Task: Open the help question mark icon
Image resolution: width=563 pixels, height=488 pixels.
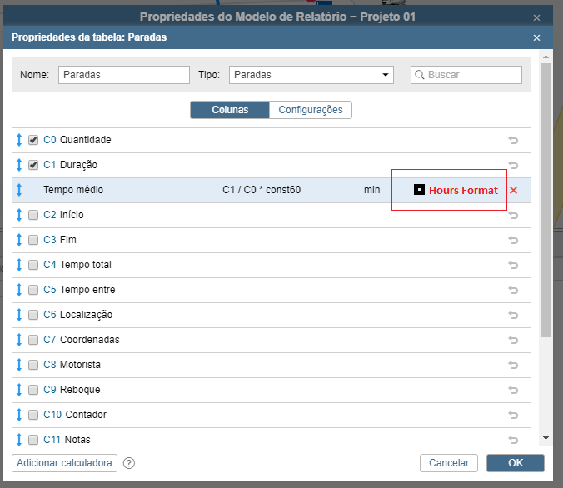Action: point(129,463)
